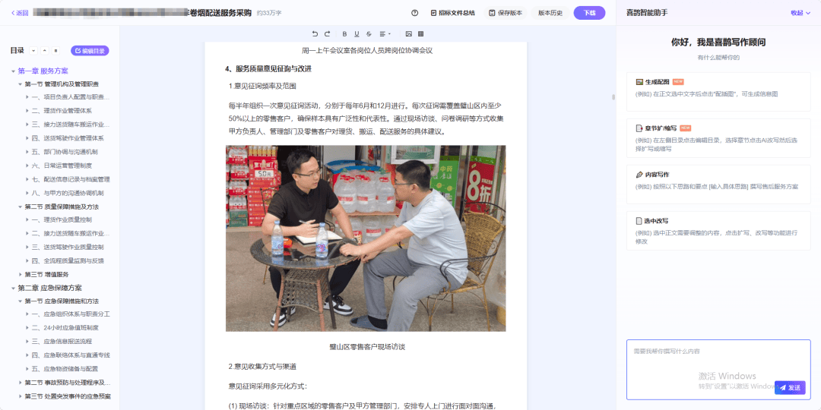
Task: Click the 目录 outline heading
Action: point(17,51)
